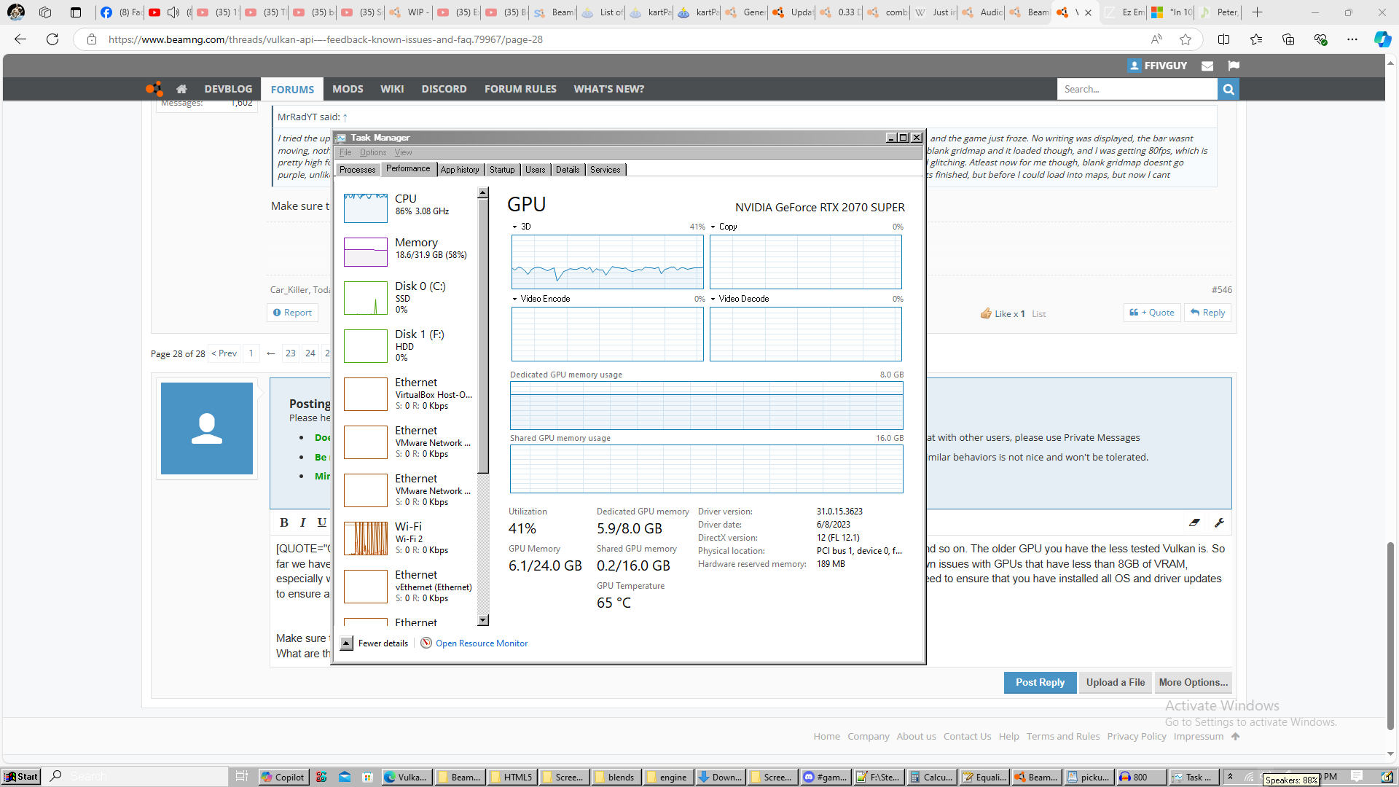Image resolution: width=1399 pixels, height=787 pixels.
Task: Click the forum home house icon
Action: click(181, 89)
